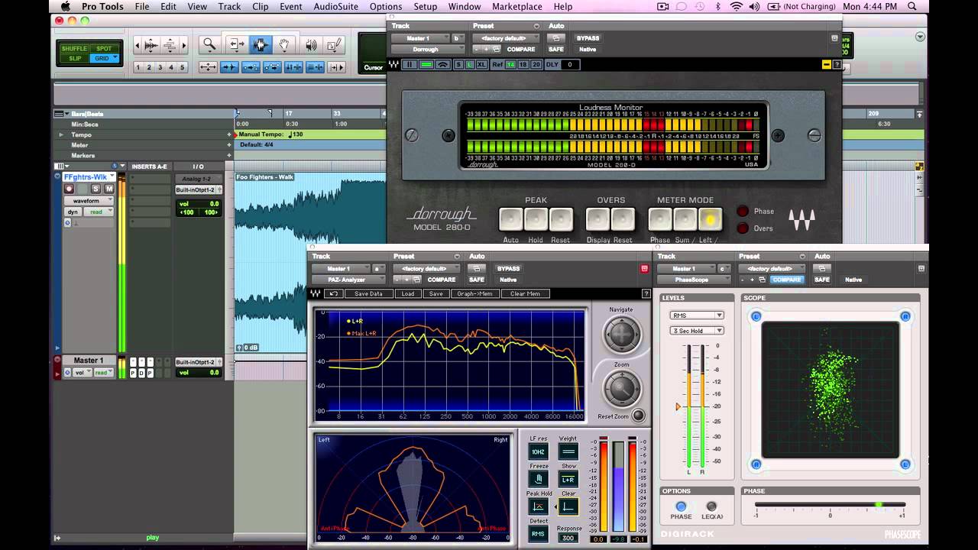Click the PAZ Show L+R button
Screen dimensions: 978x550
point(568,480)
